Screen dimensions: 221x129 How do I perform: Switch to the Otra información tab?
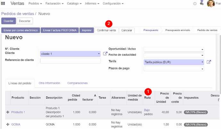(49, 83)
